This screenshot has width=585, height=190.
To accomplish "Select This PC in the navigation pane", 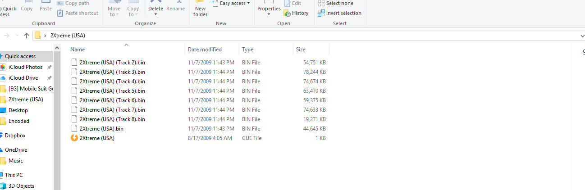I will click(x=14, y=175).
